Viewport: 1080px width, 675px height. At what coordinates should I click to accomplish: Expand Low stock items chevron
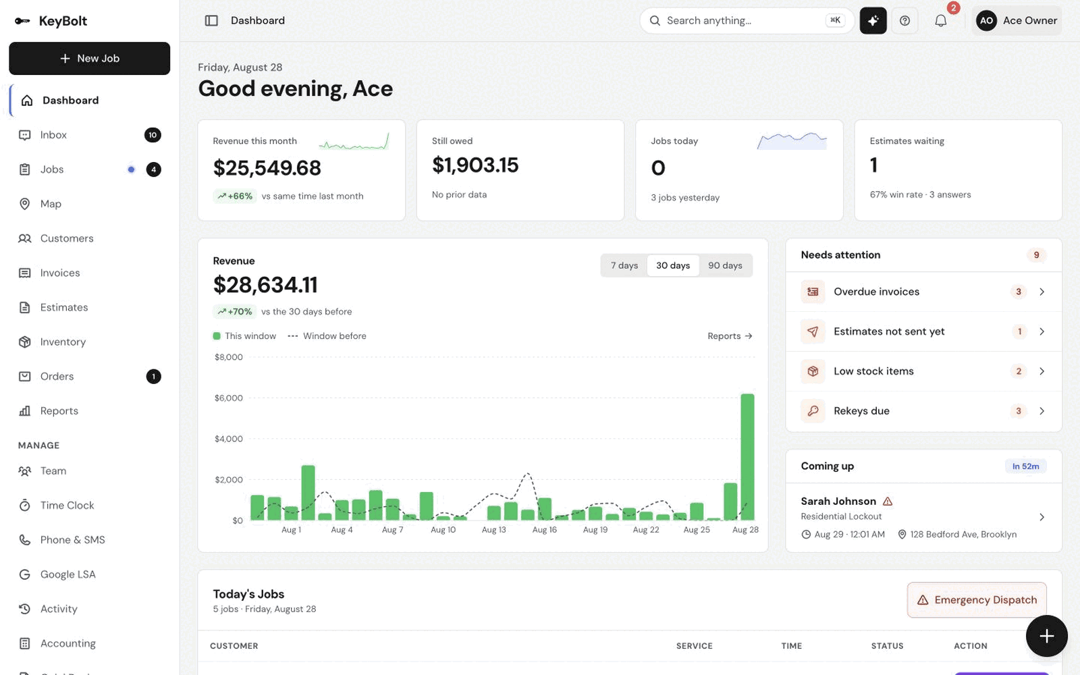(1042, 371)
